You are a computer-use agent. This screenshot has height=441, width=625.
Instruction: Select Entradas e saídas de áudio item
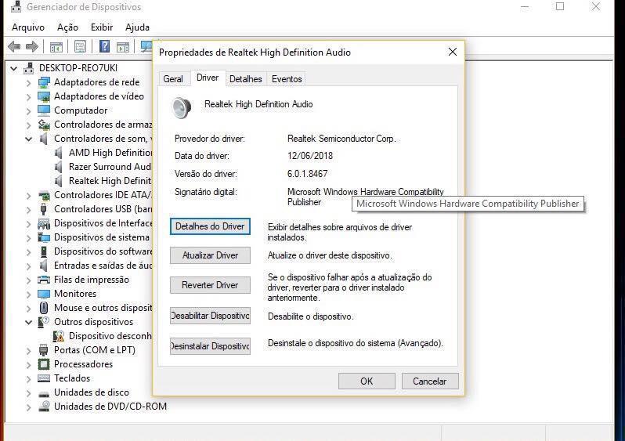coord(103,266)
